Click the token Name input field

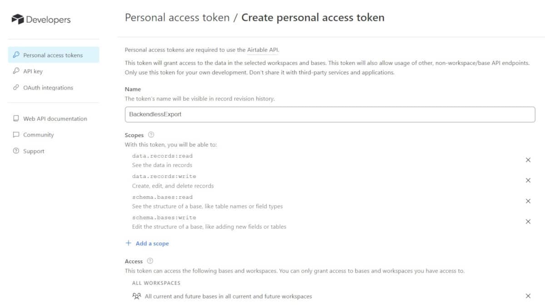click(x=330, y=114)
